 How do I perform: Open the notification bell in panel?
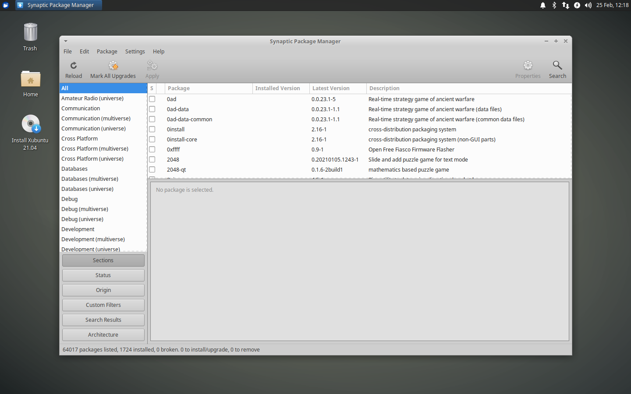[x=542, y=5]
